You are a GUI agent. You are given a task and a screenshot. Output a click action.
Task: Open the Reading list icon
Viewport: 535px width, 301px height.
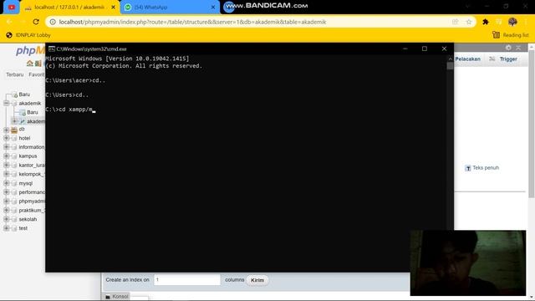tap(496, 35)
